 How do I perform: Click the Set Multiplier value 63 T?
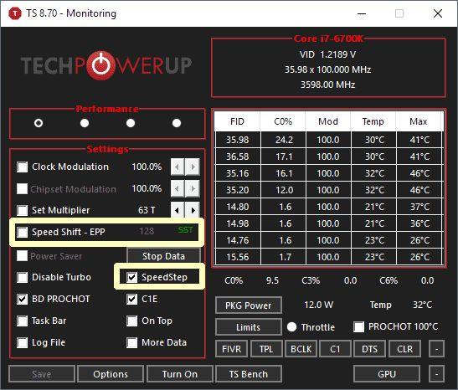[147, 210]
